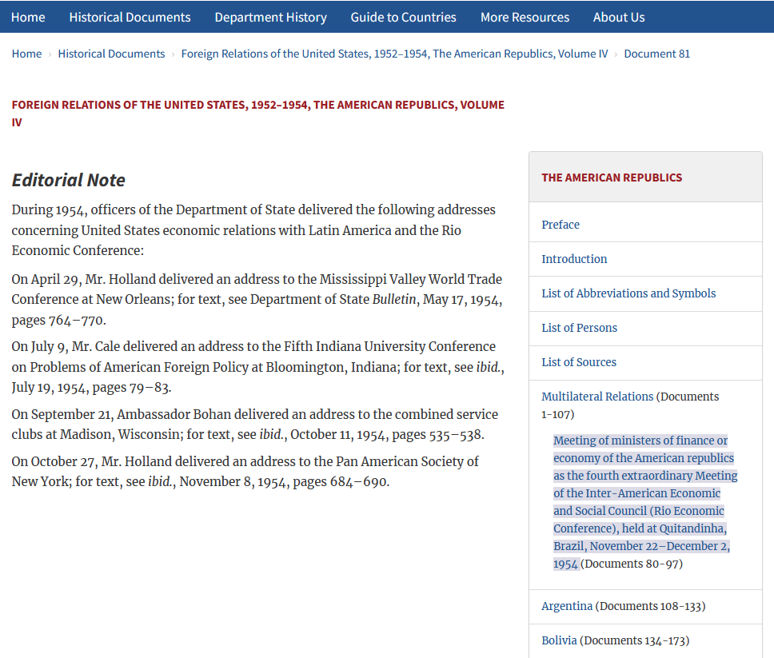Open the Argentina documents link
The height and width of the screenshot is (658, 774).
pos(567,606)
